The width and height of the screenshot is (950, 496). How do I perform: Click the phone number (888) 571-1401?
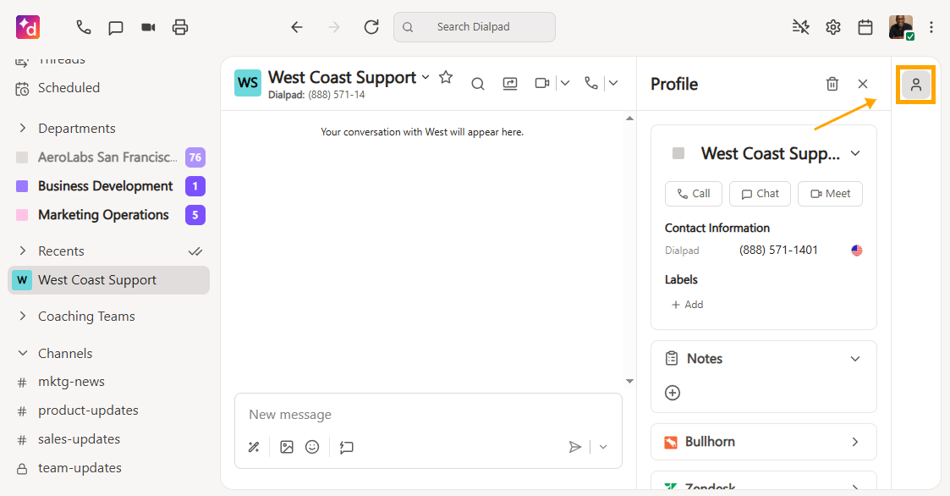(778, 251)
